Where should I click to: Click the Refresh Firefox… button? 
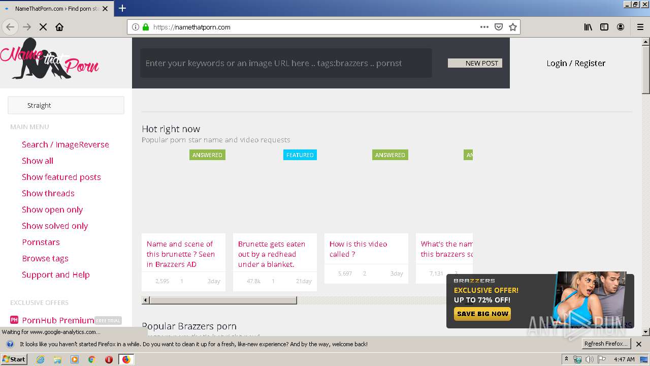606,344
